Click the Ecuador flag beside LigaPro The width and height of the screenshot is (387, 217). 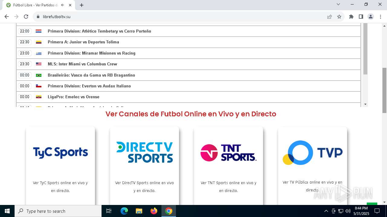point(39,97)
